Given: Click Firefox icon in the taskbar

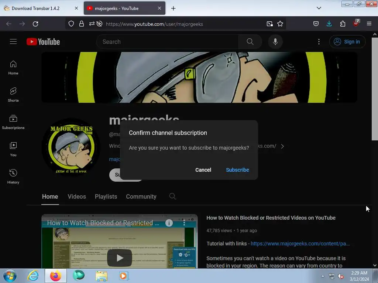Looking at the screenshot, I should point(55,276).
